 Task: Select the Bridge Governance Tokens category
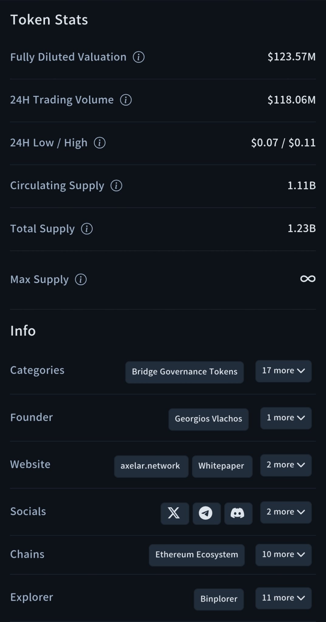184,372
